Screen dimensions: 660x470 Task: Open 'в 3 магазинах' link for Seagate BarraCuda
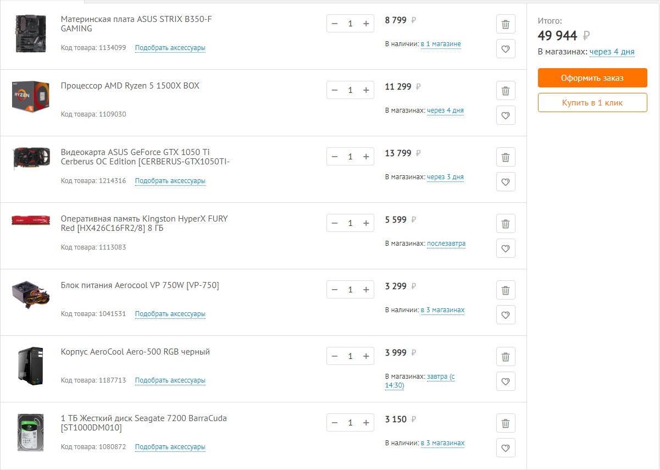pos(442,443)
